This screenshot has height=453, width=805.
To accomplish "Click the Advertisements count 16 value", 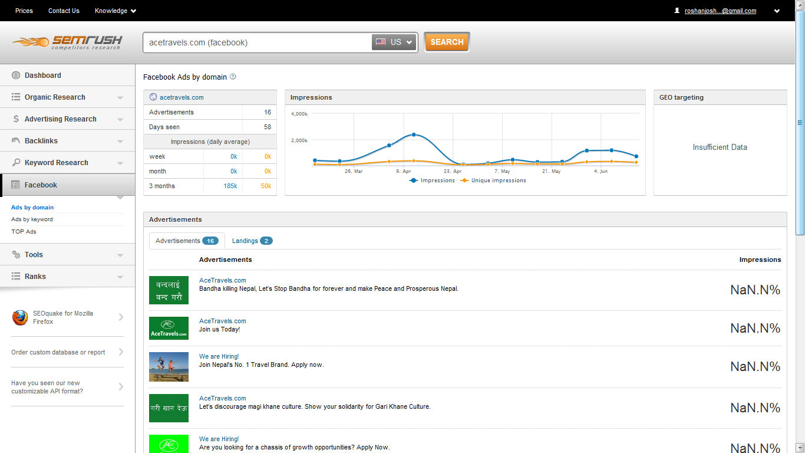I will (268, 112).
